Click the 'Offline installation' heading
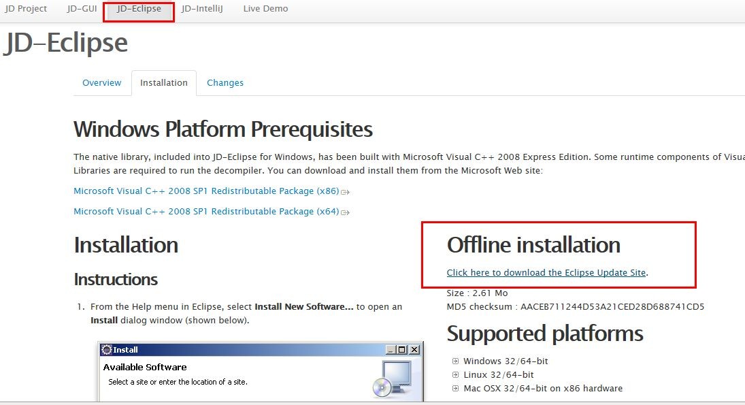 (533, 245)
